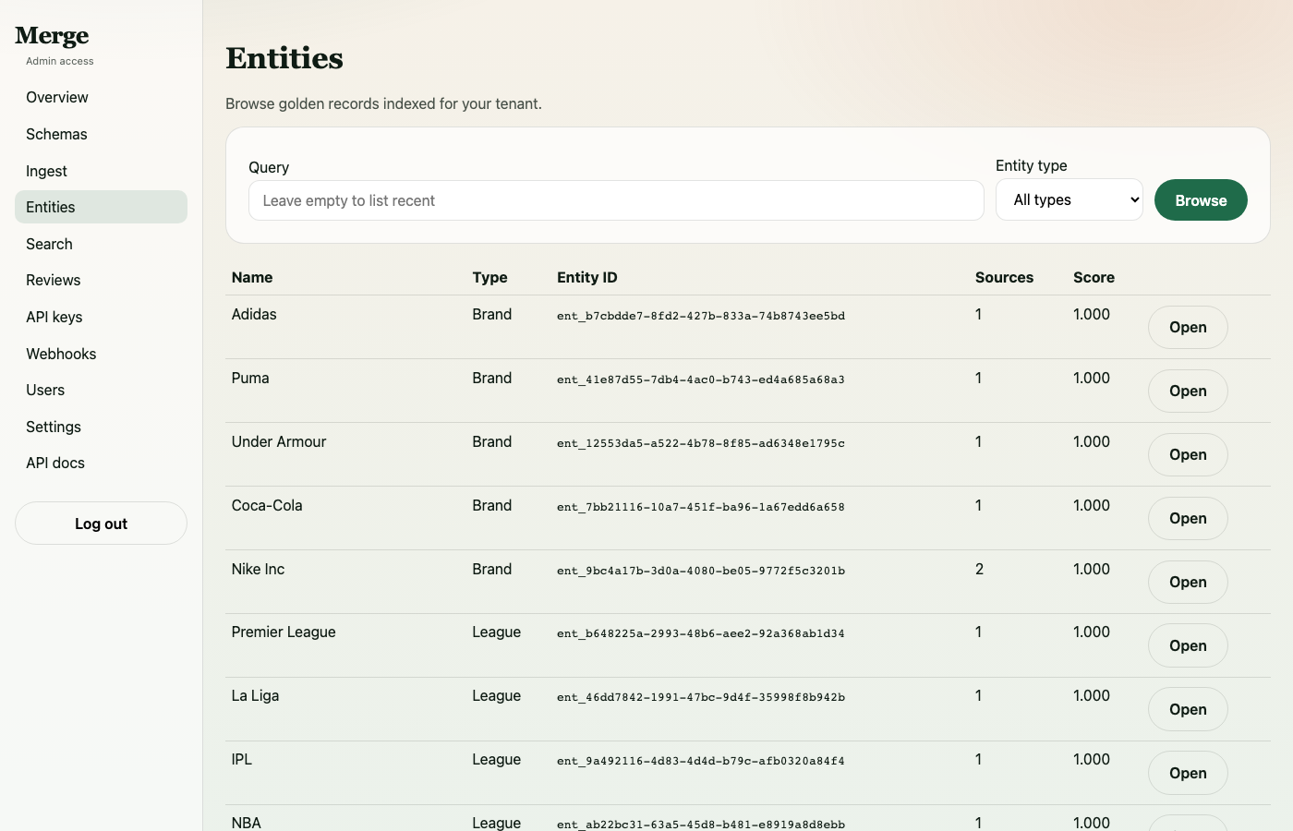Click sources count 2 for Nike Inc
Viewport: 1293px width, 831px height.
click(x=979, y=569)
